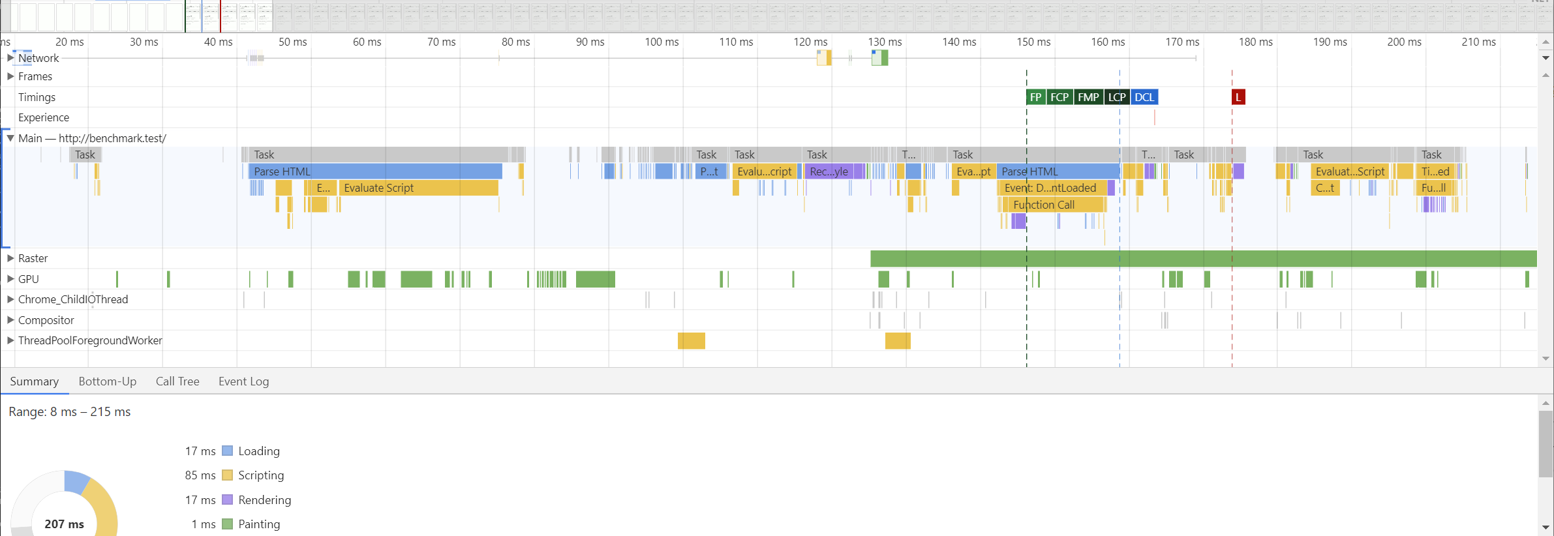Select the FMP timing marker
1554x536 pixels.
click(x=1088, y=97)
